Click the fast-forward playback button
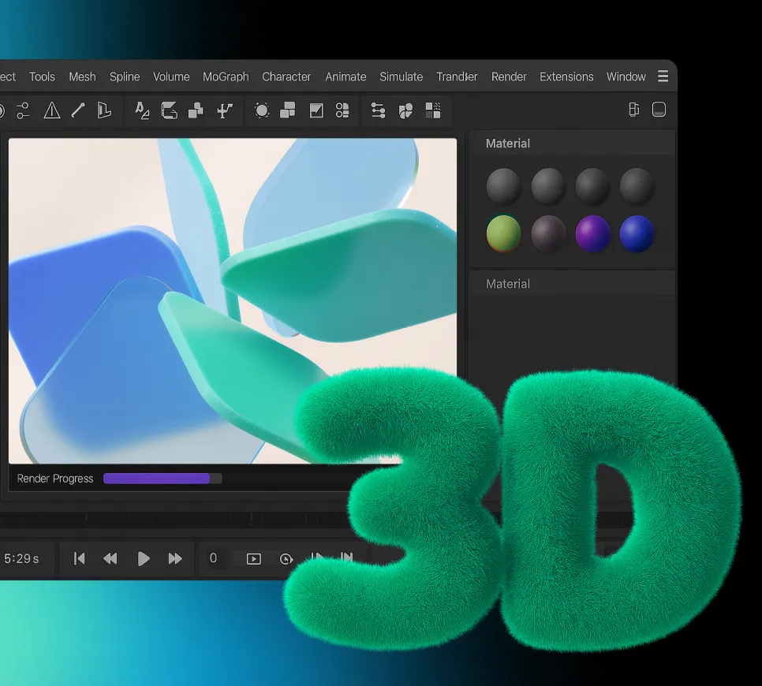This screenshot has height=686, width=762. 175,558
